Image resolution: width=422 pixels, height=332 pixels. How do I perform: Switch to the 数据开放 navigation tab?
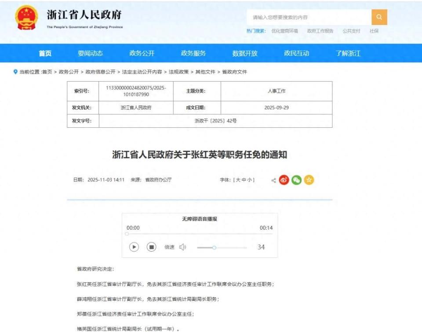click(x=245, y=52)
